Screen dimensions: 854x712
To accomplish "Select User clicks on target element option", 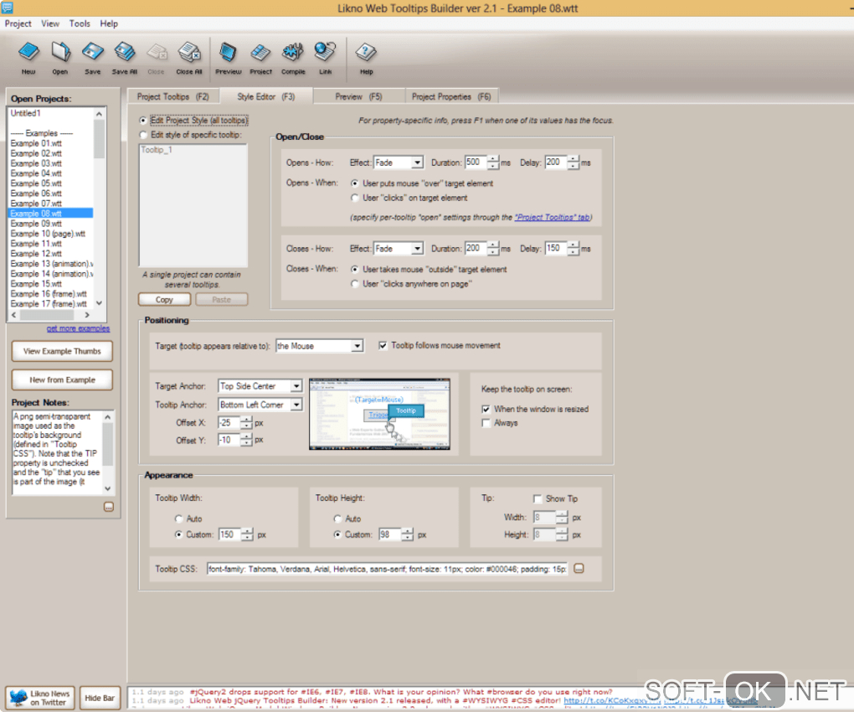I will 354,198.
